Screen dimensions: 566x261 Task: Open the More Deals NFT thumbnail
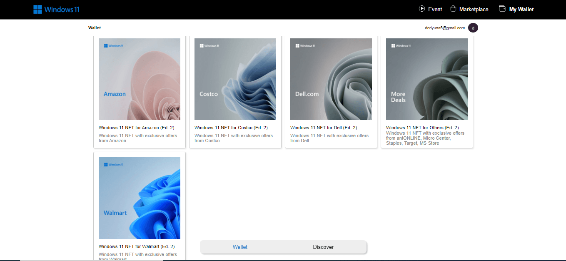[427, 79]
